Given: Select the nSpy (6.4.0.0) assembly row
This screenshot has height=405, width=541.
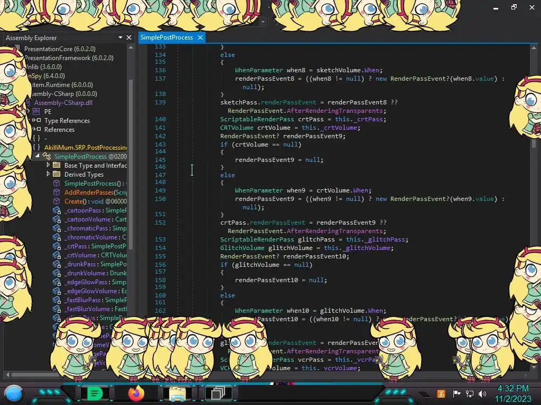Looking at the screenshot, I should click(46, 76).
